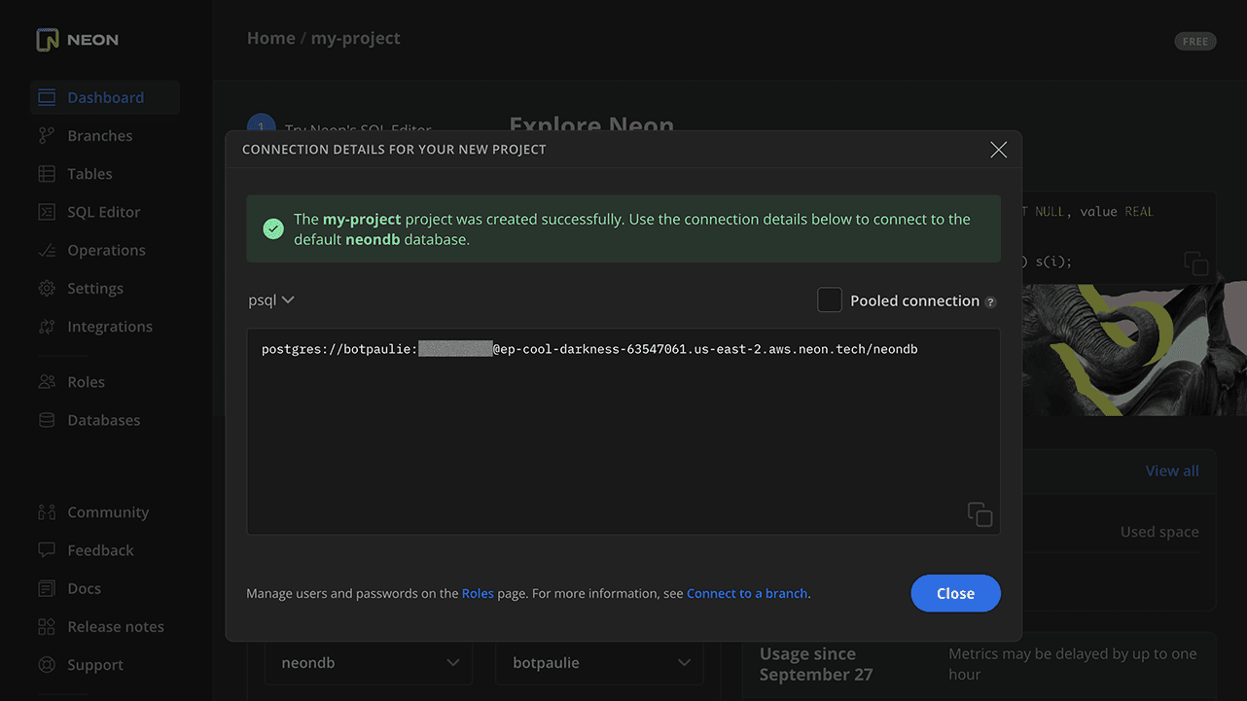Enable the Pooled connection checkbox
The image size is (1247, 701).
tap(830, 300)
